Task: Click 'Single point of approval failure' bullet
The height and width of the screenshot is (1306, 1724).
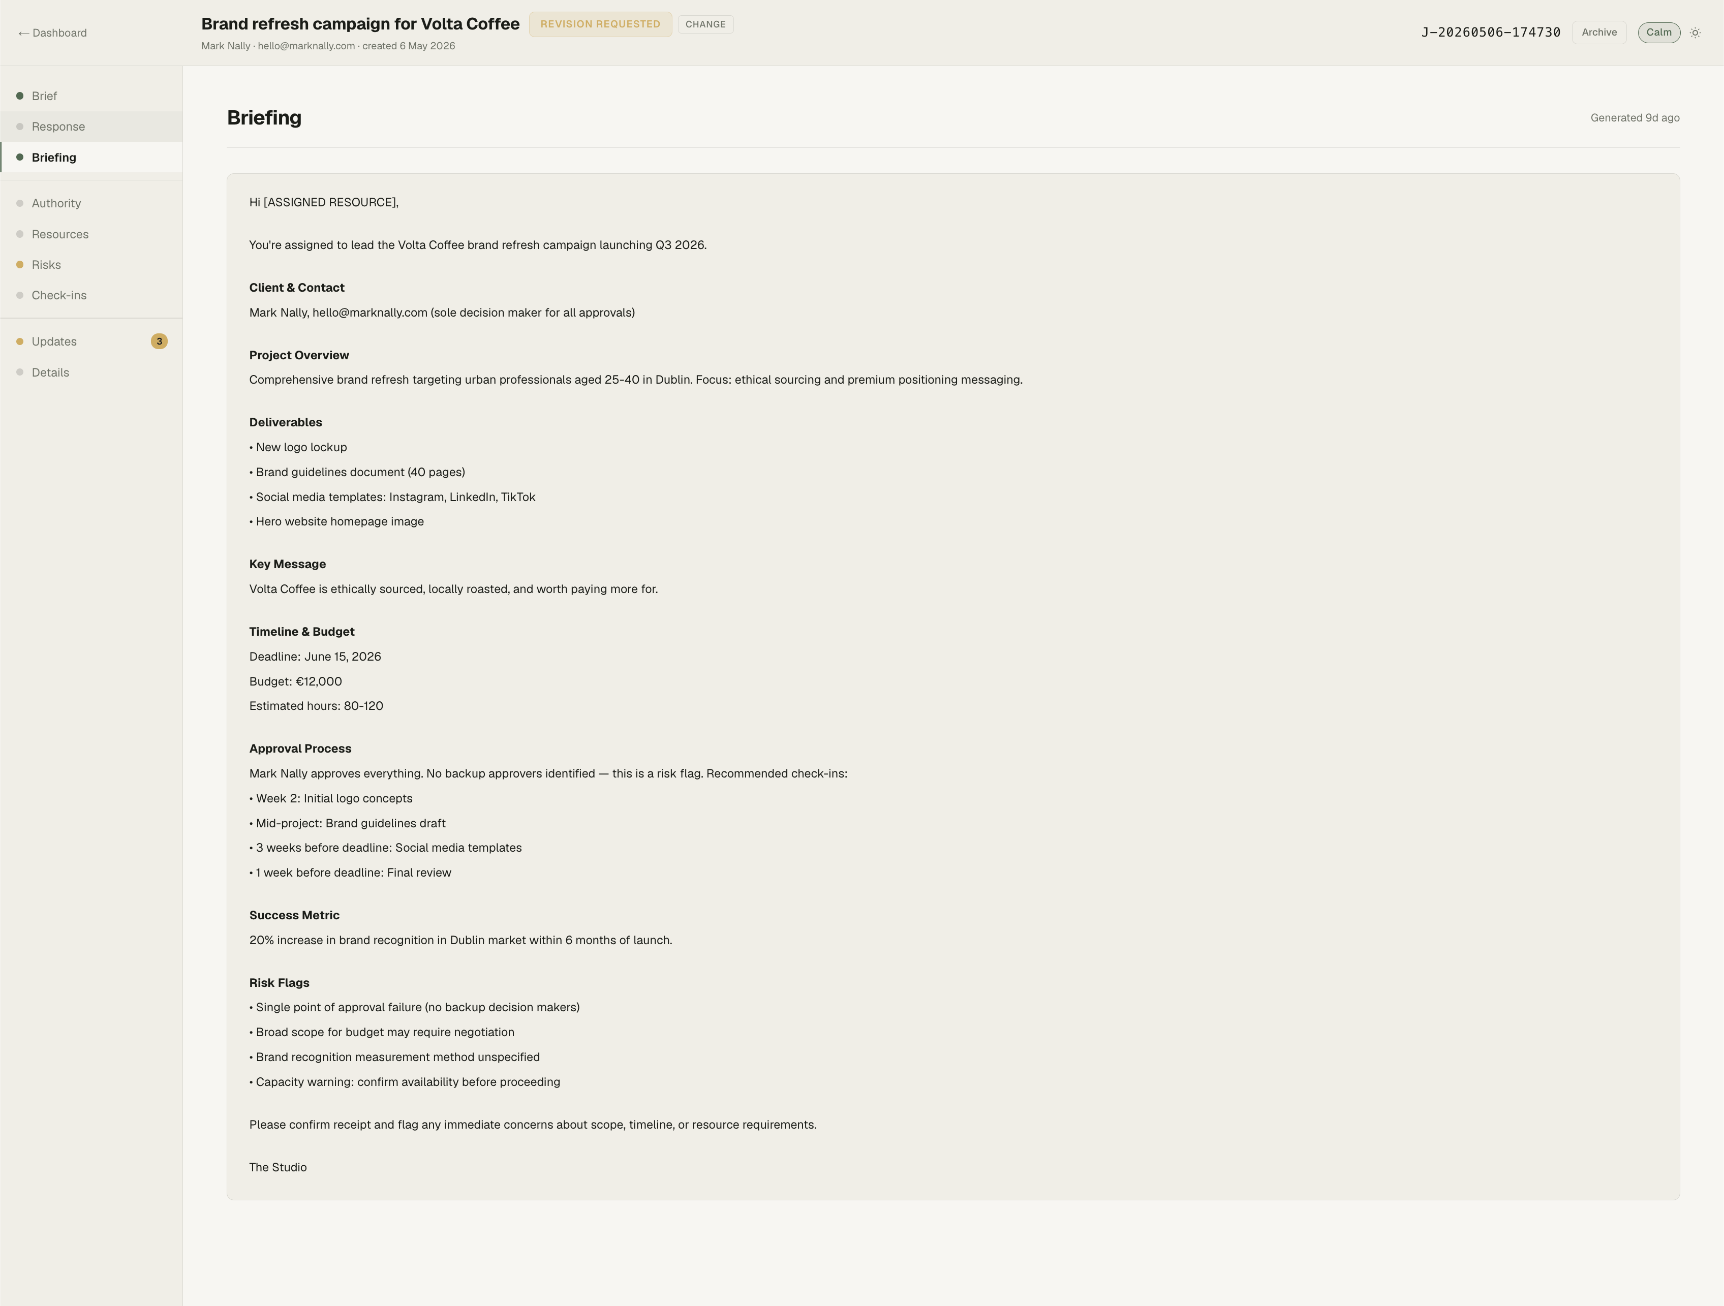Action: click(415, 1008)
